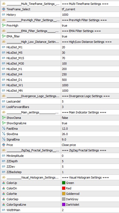The width and height of the screenshot is (119, 213).
Task: Click the string icon beside ZigZag_Fractal_Settings
Action: tap(4, 150)
